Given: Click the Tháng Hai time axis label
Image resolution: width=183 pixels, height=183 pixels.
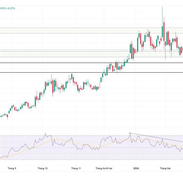Looking at the screenshot, I should pyautogui.click(x=166, y=168).
